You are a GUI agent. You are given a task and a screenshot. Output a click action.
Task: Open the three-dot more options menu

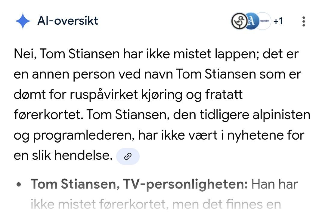click(303, 21)
